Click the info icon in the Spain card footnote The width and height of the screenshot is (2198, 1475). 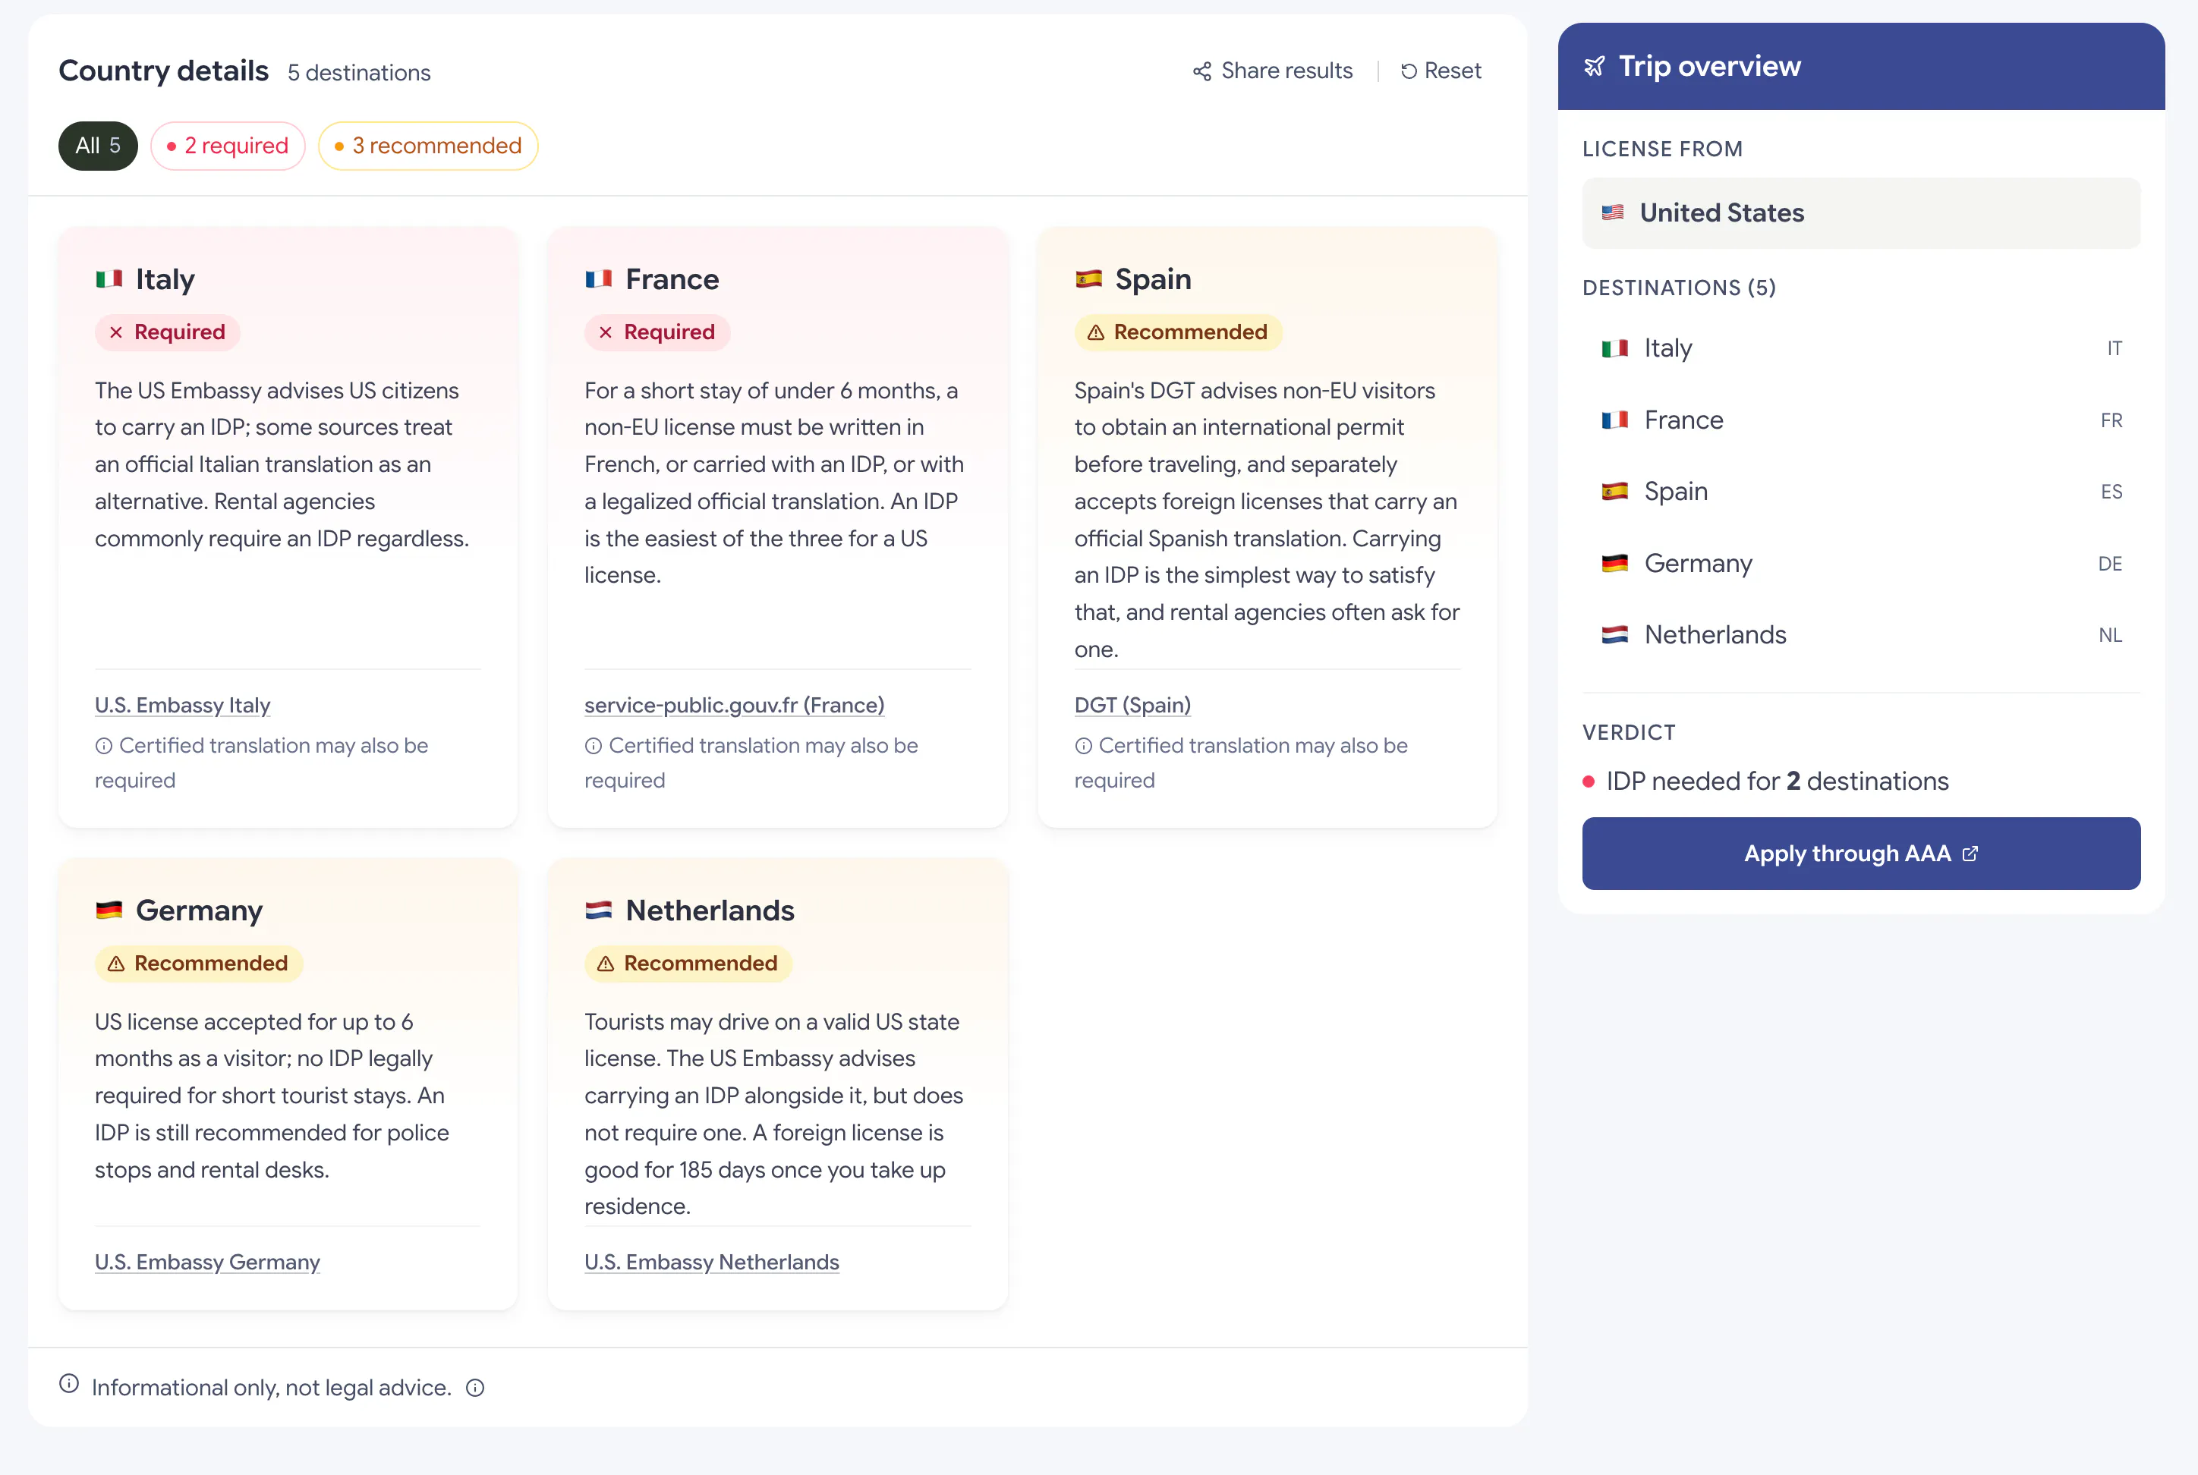1083,746
